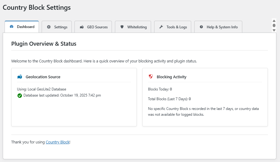
Task: Switch to the Settings tab
Action: click(x=57, y=27)
